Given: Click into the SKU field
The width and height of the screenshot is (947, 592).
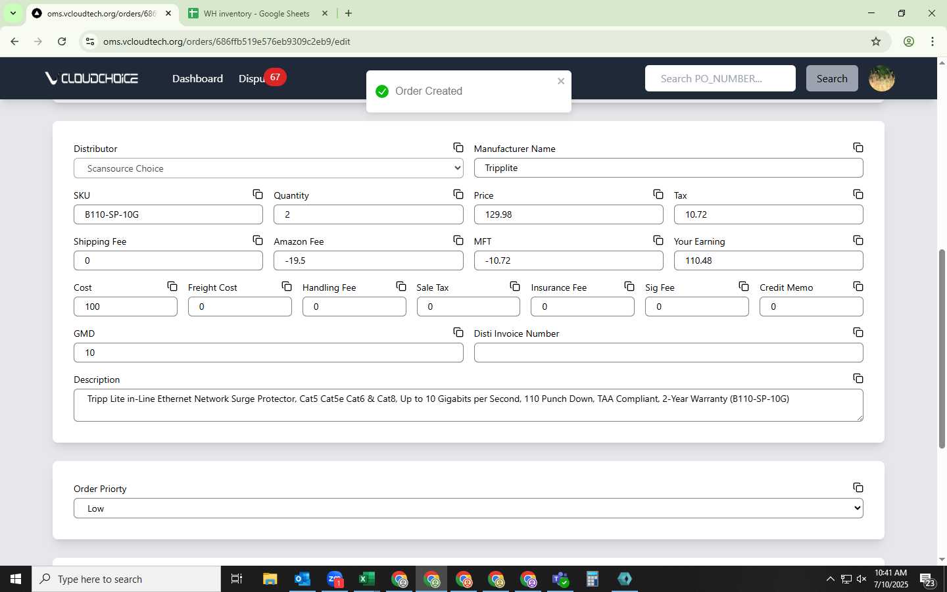Looking at the screenshot, I should pos(168,214).
